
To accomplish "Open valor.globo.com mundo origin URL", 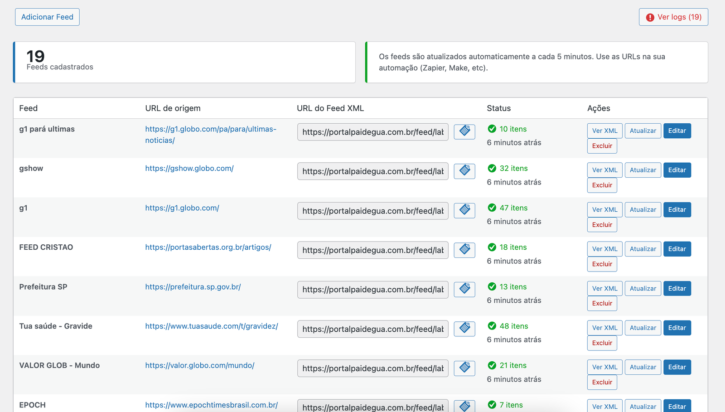I will (200, 366).
